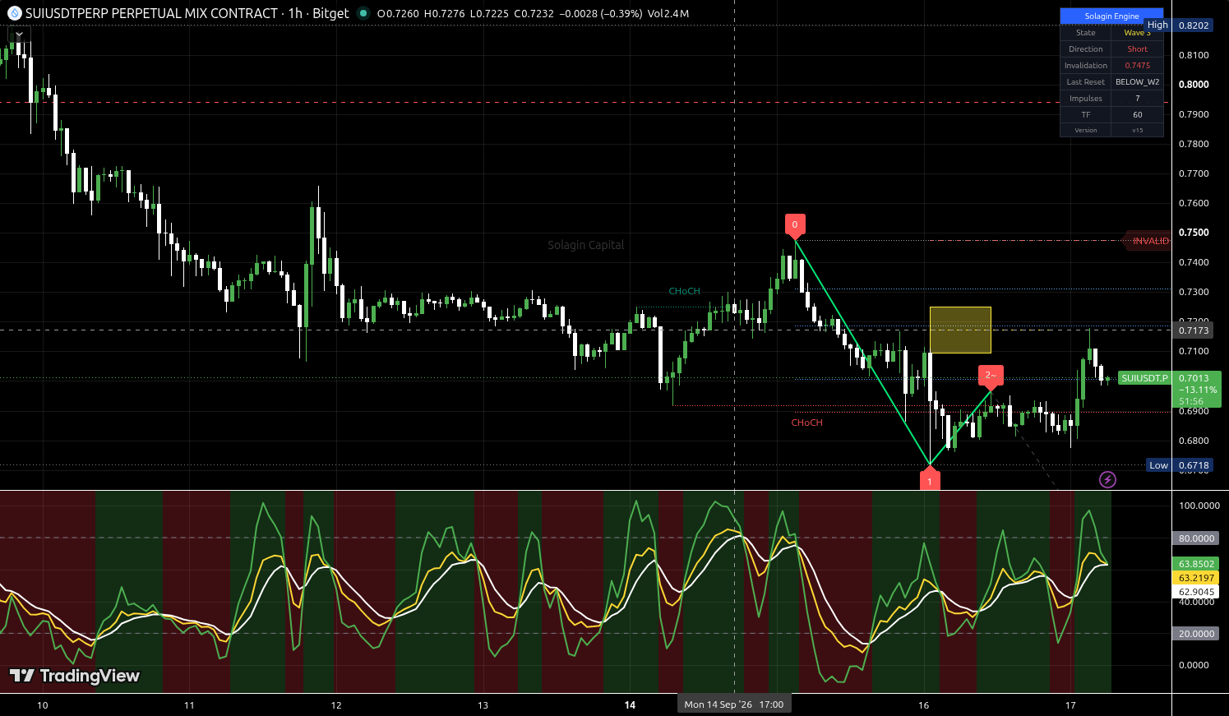Click the INVALID price line label
The image size is (1229, 716).
[1148, 241]
